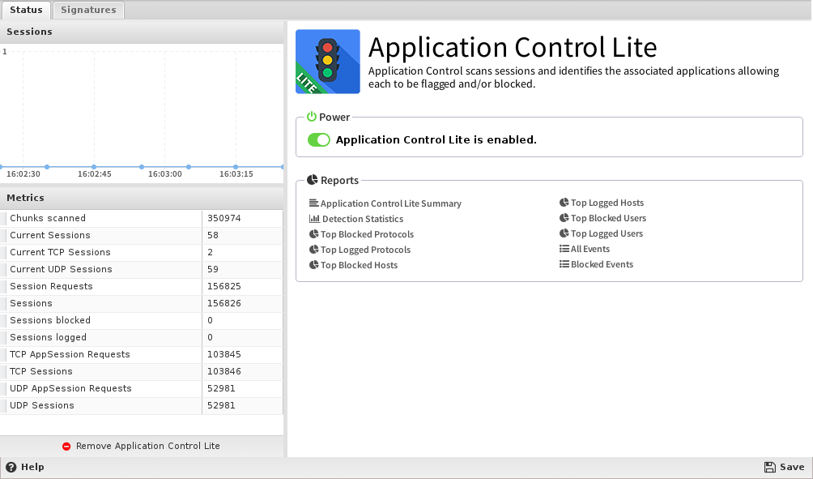Select the TCP AppSession Requests metric row
This screenshot has width=813, height=479.
(142, 354)
